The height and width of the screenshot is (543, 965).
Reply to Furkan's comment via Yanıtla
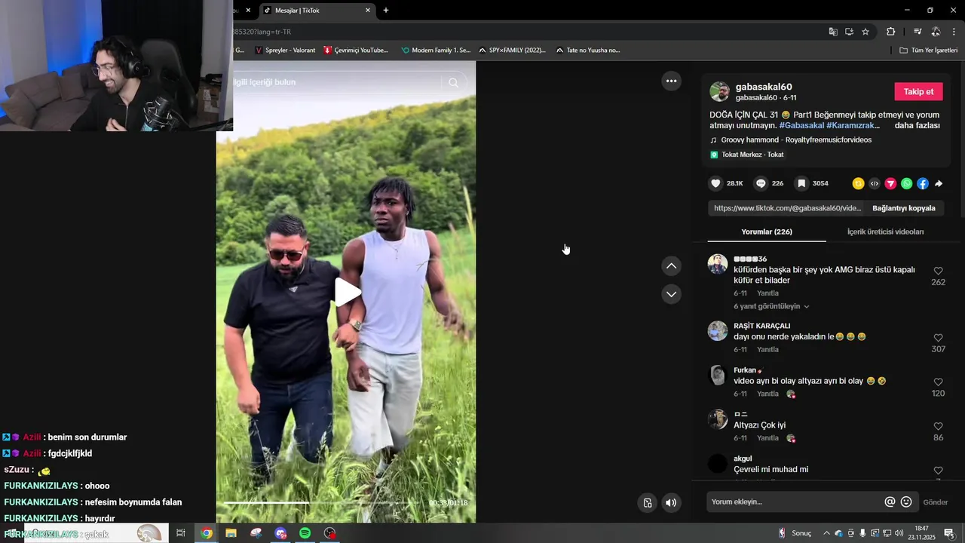point(767,394)
